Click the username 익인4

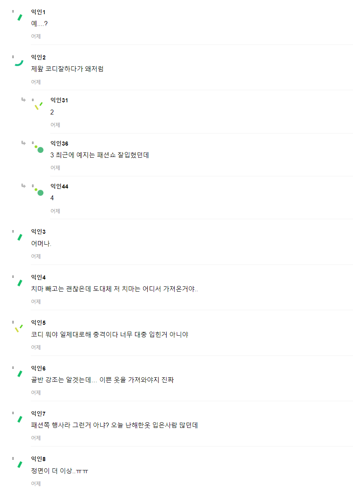coord(38,277)
